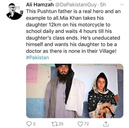Click the pink poster in the photo
This screenshot has width=129, height=128.
[x=32, y=73]
